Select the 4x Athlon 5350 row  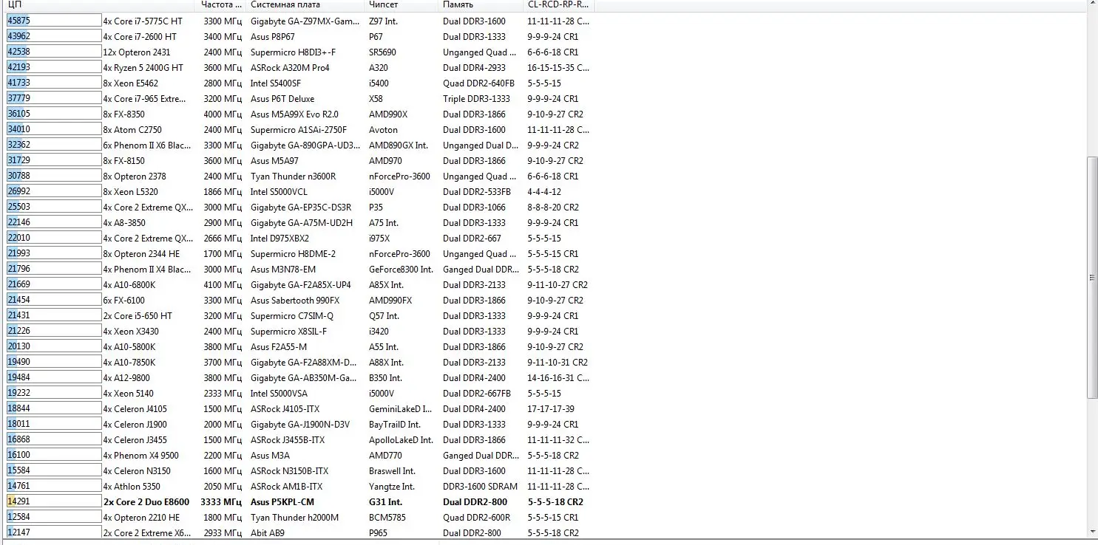(298, 487)
